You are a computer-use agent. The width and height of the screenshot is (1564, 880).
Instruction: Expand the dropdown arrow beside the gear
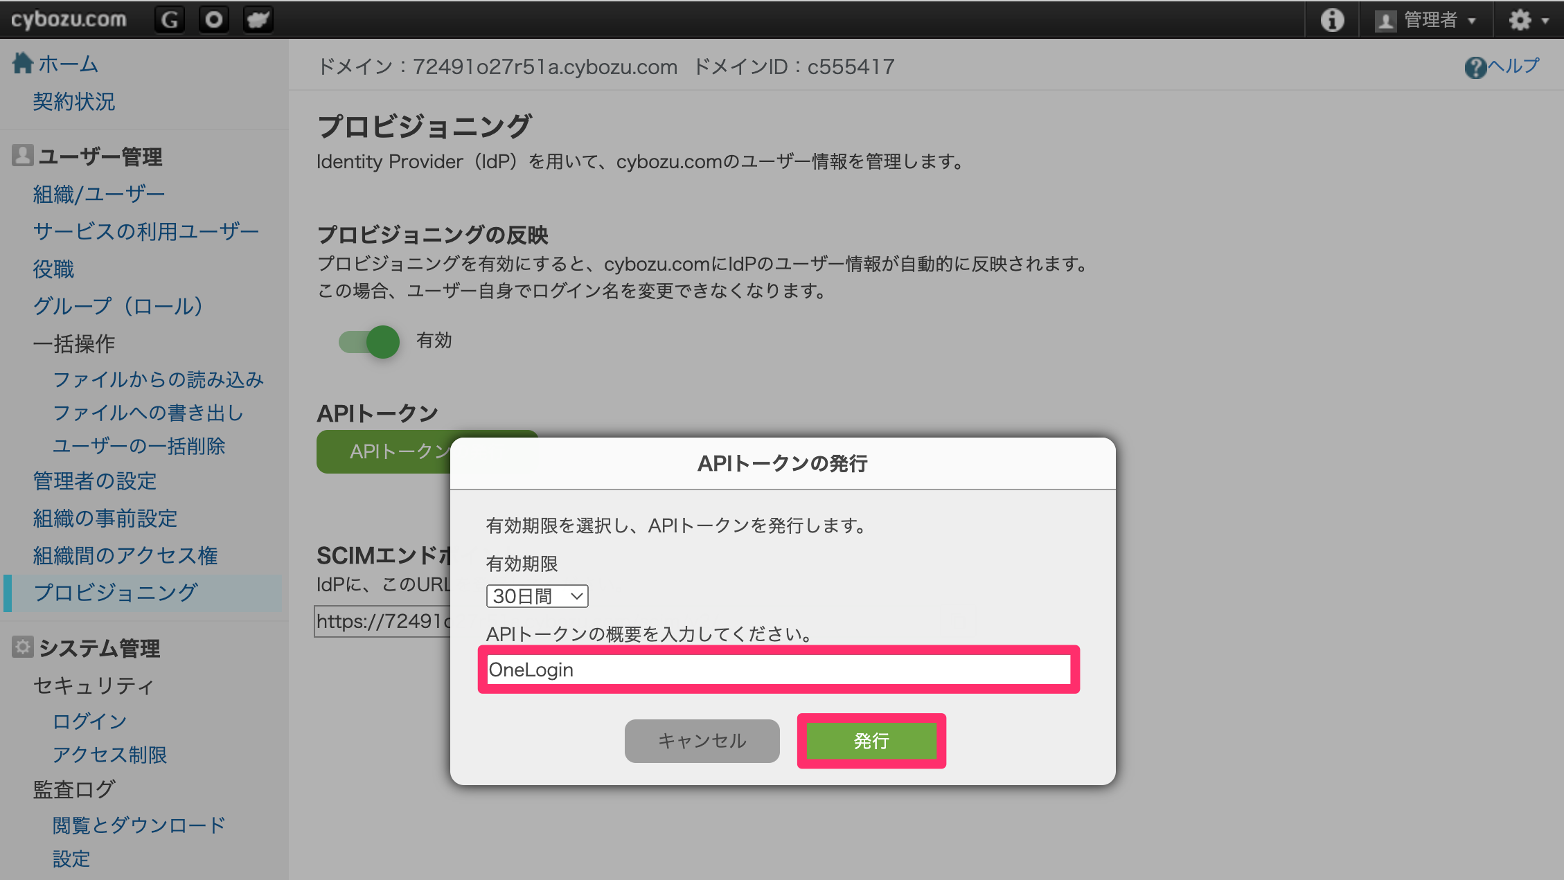(x=1545, y=21)
